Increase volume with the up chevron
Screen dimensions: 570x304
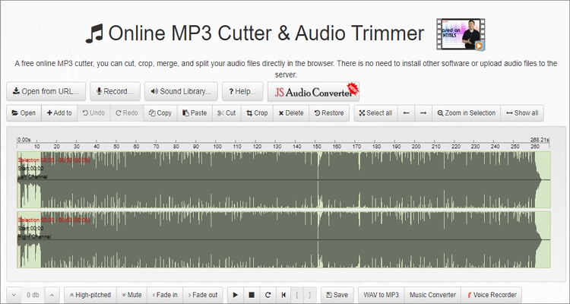pos(52,295)
